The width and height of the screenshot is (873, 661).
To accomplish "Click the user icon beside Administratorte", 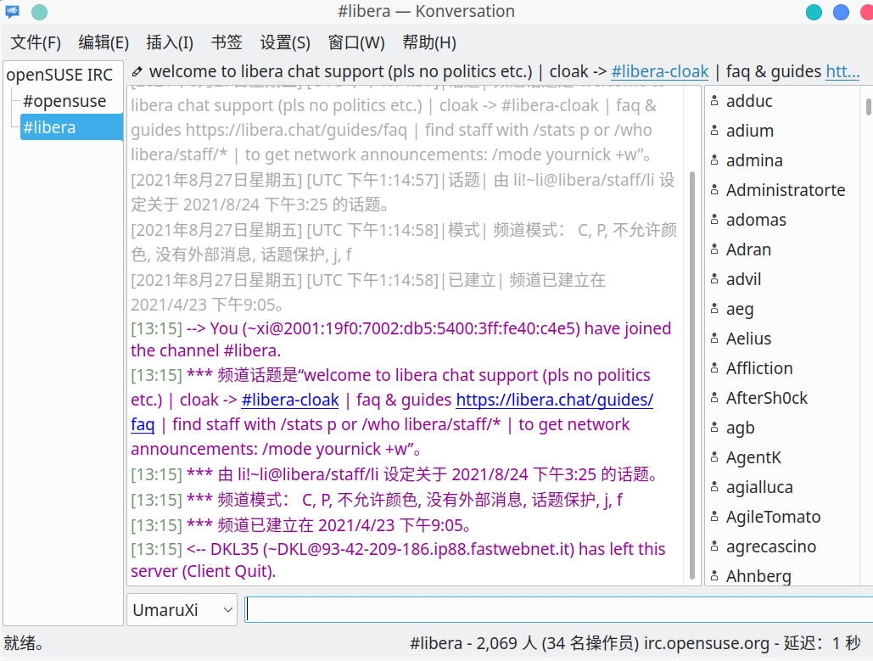I will click(x=714, y=190).
